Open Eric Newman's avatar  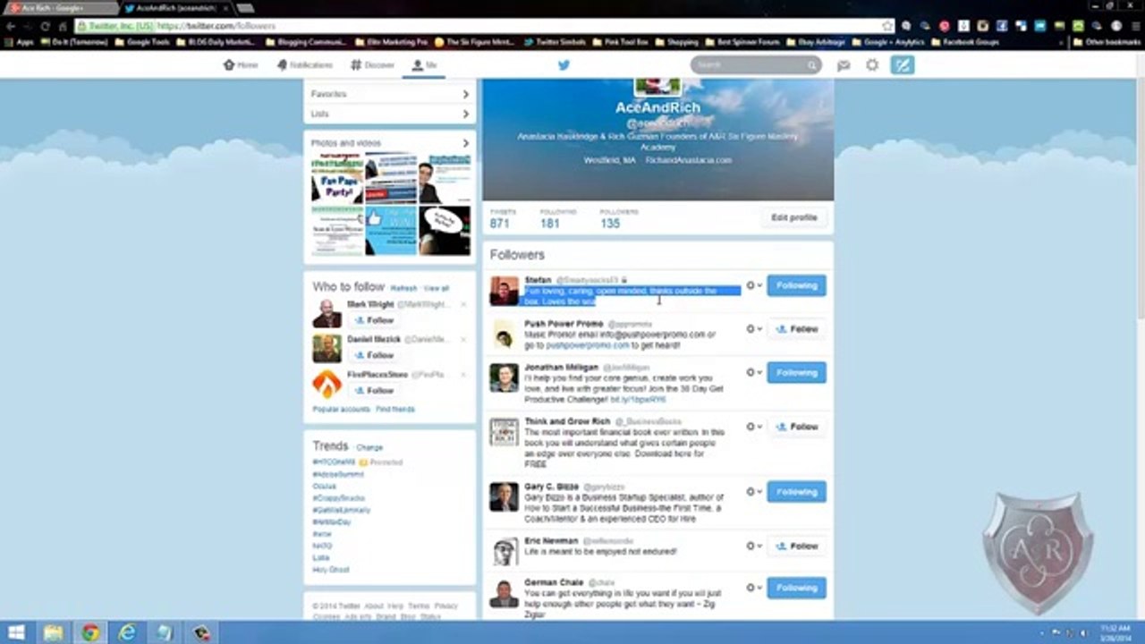click(x=504, y=550)
